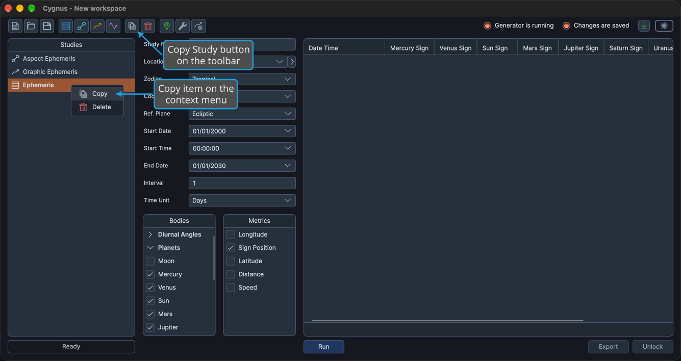Save workspace with floppy disk icon
The width and height of the screenshot is (681, 361).
pos(47,26)
